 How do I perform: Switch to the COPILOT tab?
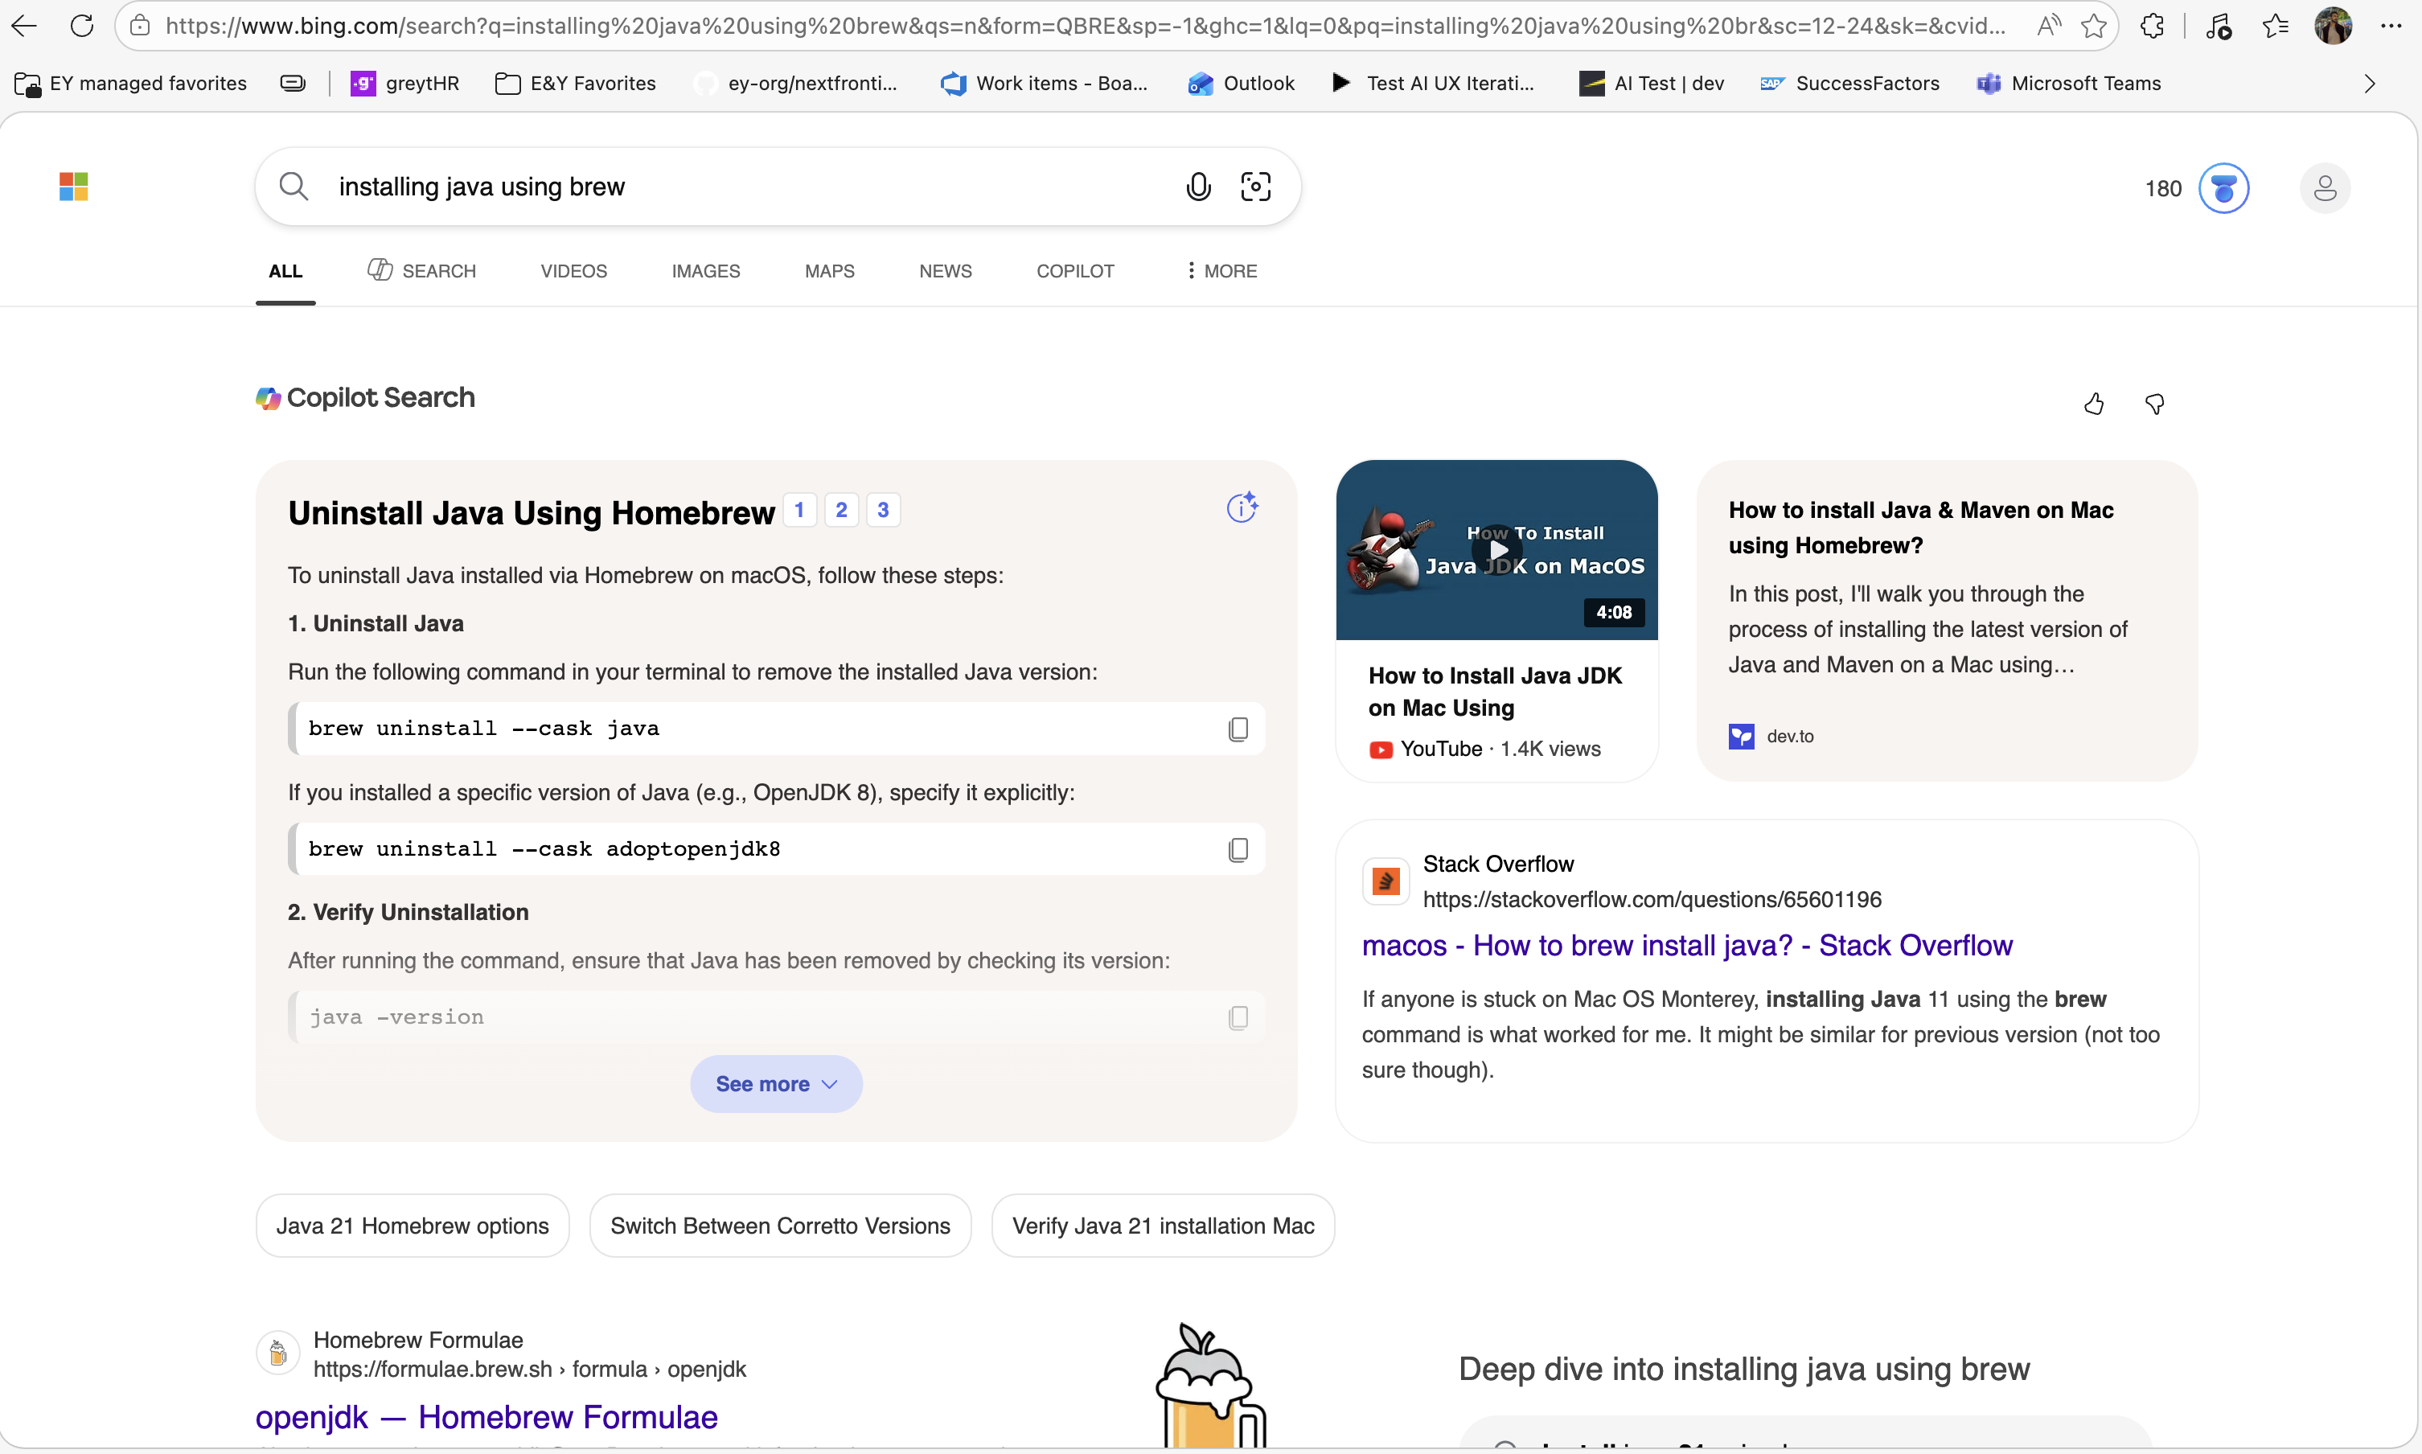1075,271
